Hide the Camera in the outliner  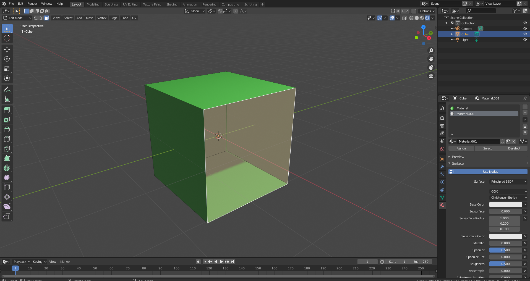[525, 28]
